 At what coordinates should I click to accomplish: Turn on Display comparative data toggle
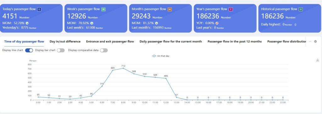(104, 50)
